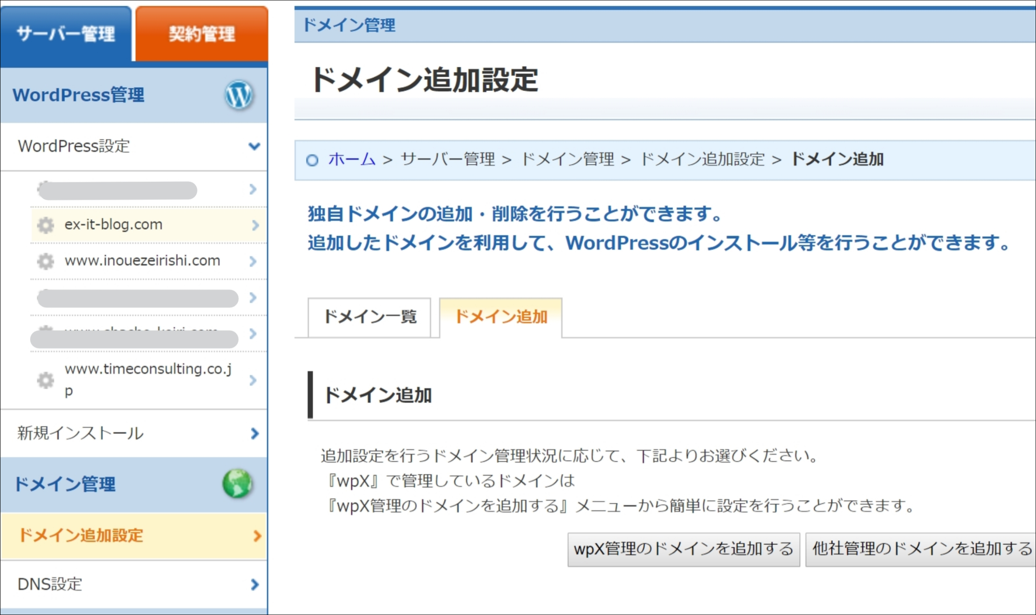Switch to the ドメイン一覧 tab

(370, 317)
